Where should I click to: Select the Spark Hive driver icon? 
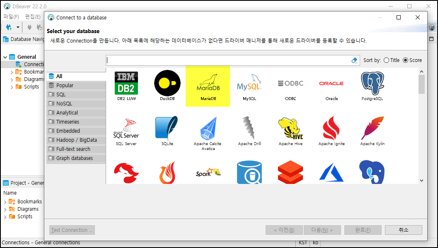(208, 172)
